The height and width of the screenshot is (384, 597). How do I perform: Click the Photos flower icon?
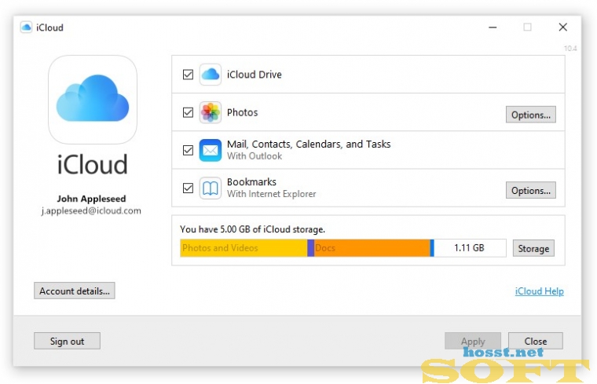(211, 112)
